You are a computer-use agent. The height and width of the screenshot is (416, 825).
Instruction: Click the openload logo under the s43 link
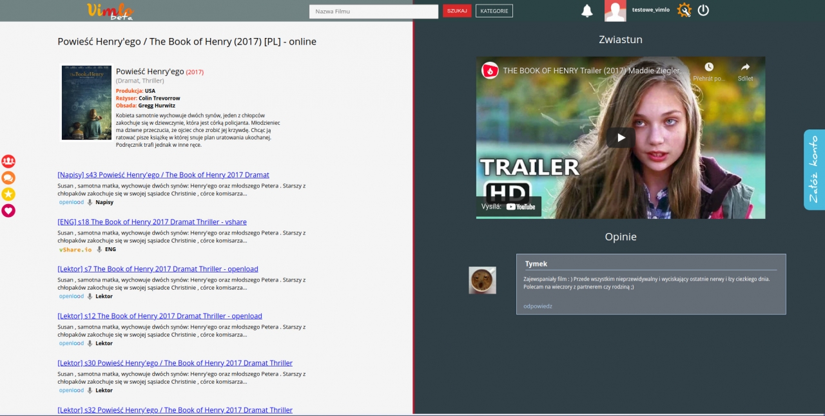(x=72, y=202)
